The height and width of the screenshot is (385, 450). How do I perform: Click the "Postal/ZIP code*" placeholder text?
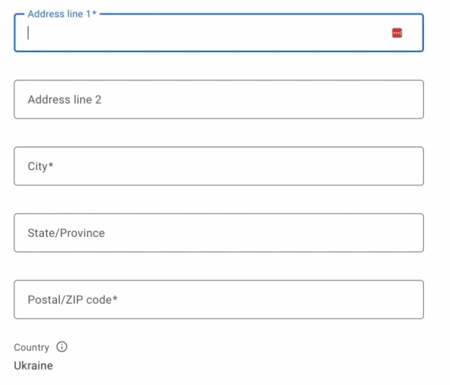tap(72, 300)
